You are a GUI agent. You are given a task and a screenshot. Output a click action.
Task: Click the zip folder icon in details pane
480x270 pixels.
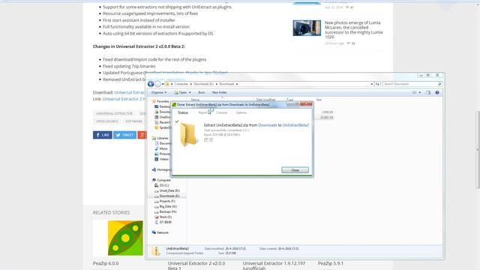click(x=156, y=250)
